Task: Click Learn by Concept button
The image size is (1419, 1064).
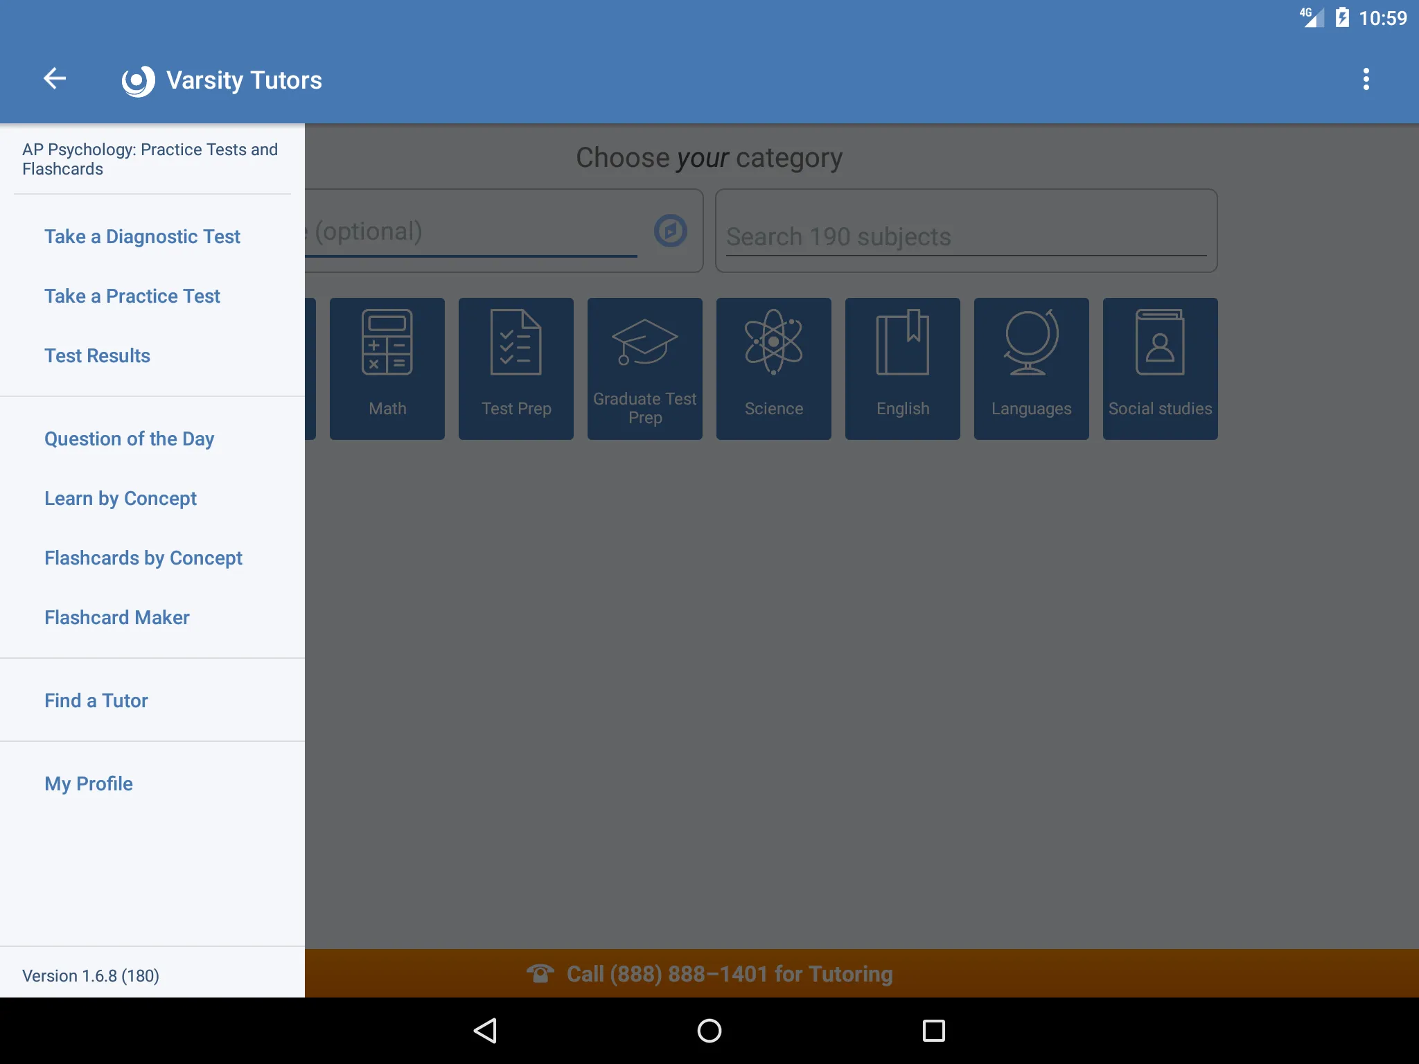Action: (120, 497)
